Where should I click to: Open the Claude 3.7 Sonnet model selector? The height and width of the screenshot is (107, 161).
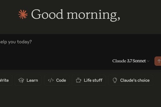tap(131, 61)
